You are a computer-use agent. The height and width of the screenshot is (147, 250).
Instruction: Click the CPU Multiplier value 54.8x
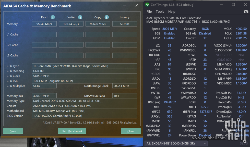coord(44,86)
